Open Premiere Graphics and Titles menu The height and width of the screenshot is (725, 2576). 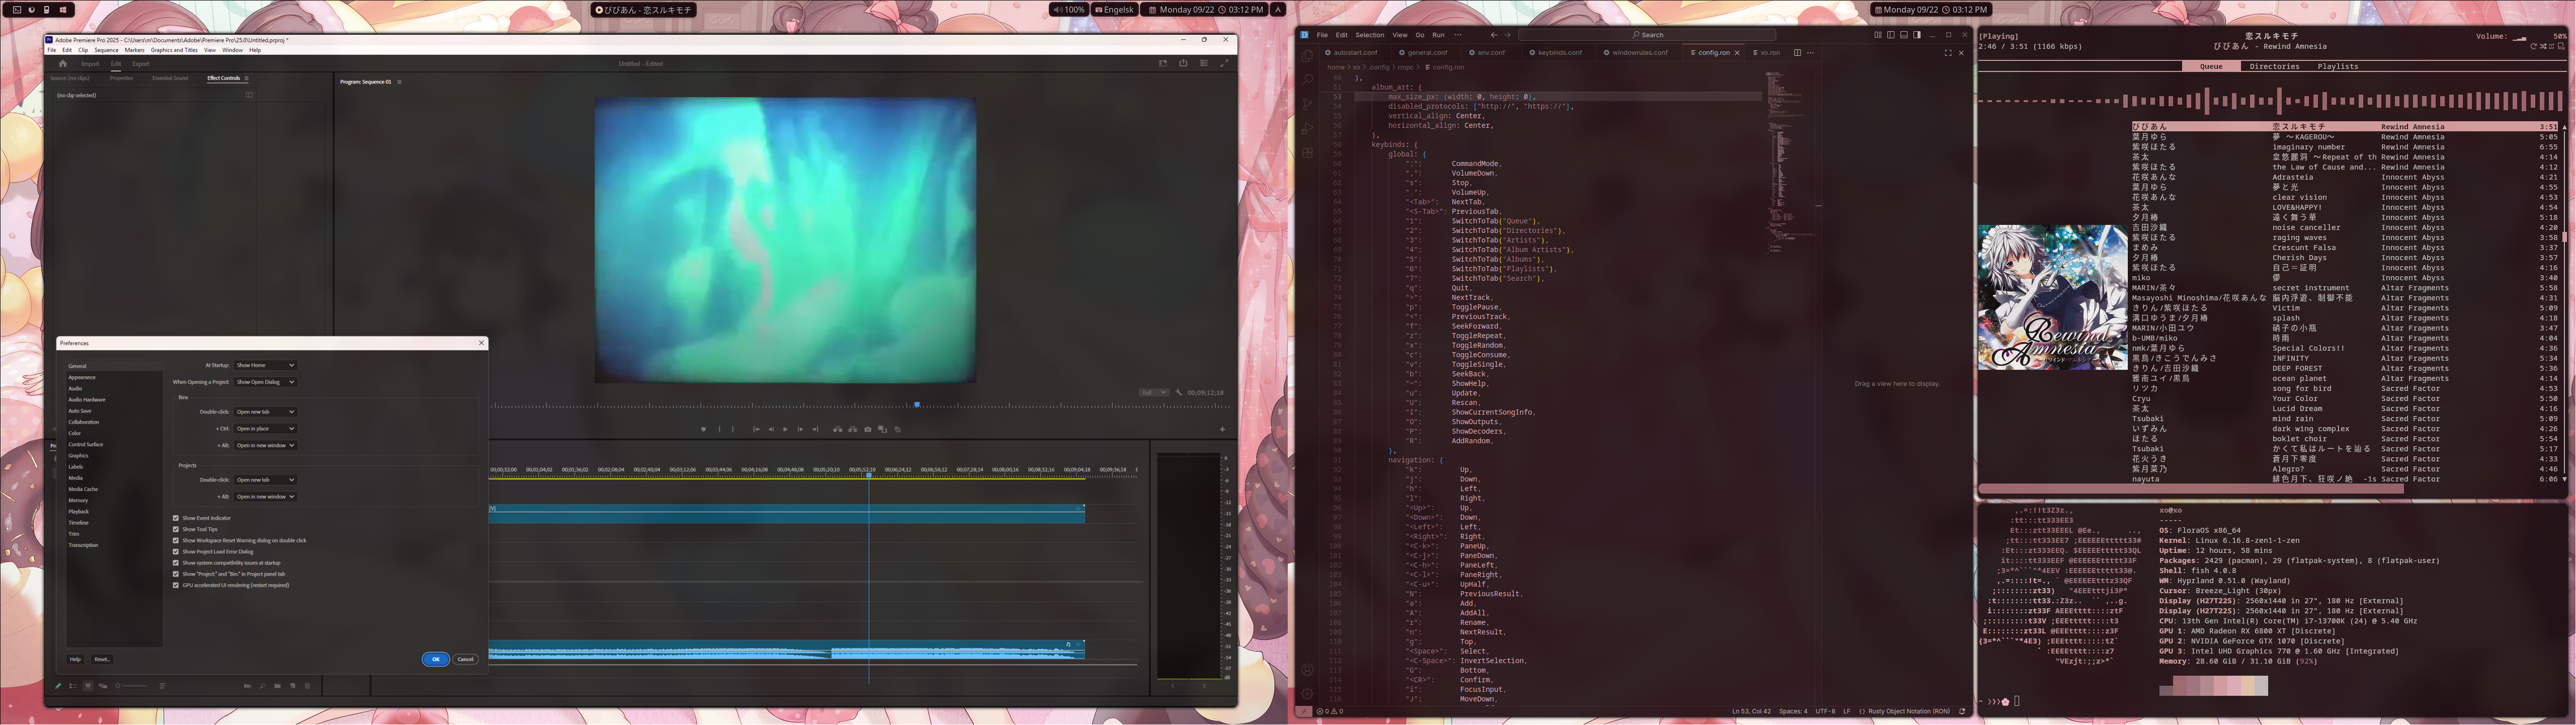[x=174, y=50]
